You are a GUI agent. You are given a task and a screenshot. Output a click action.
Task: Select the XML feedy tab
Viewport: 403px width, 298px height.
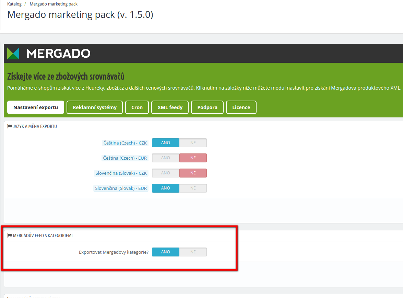pos(170,107)
